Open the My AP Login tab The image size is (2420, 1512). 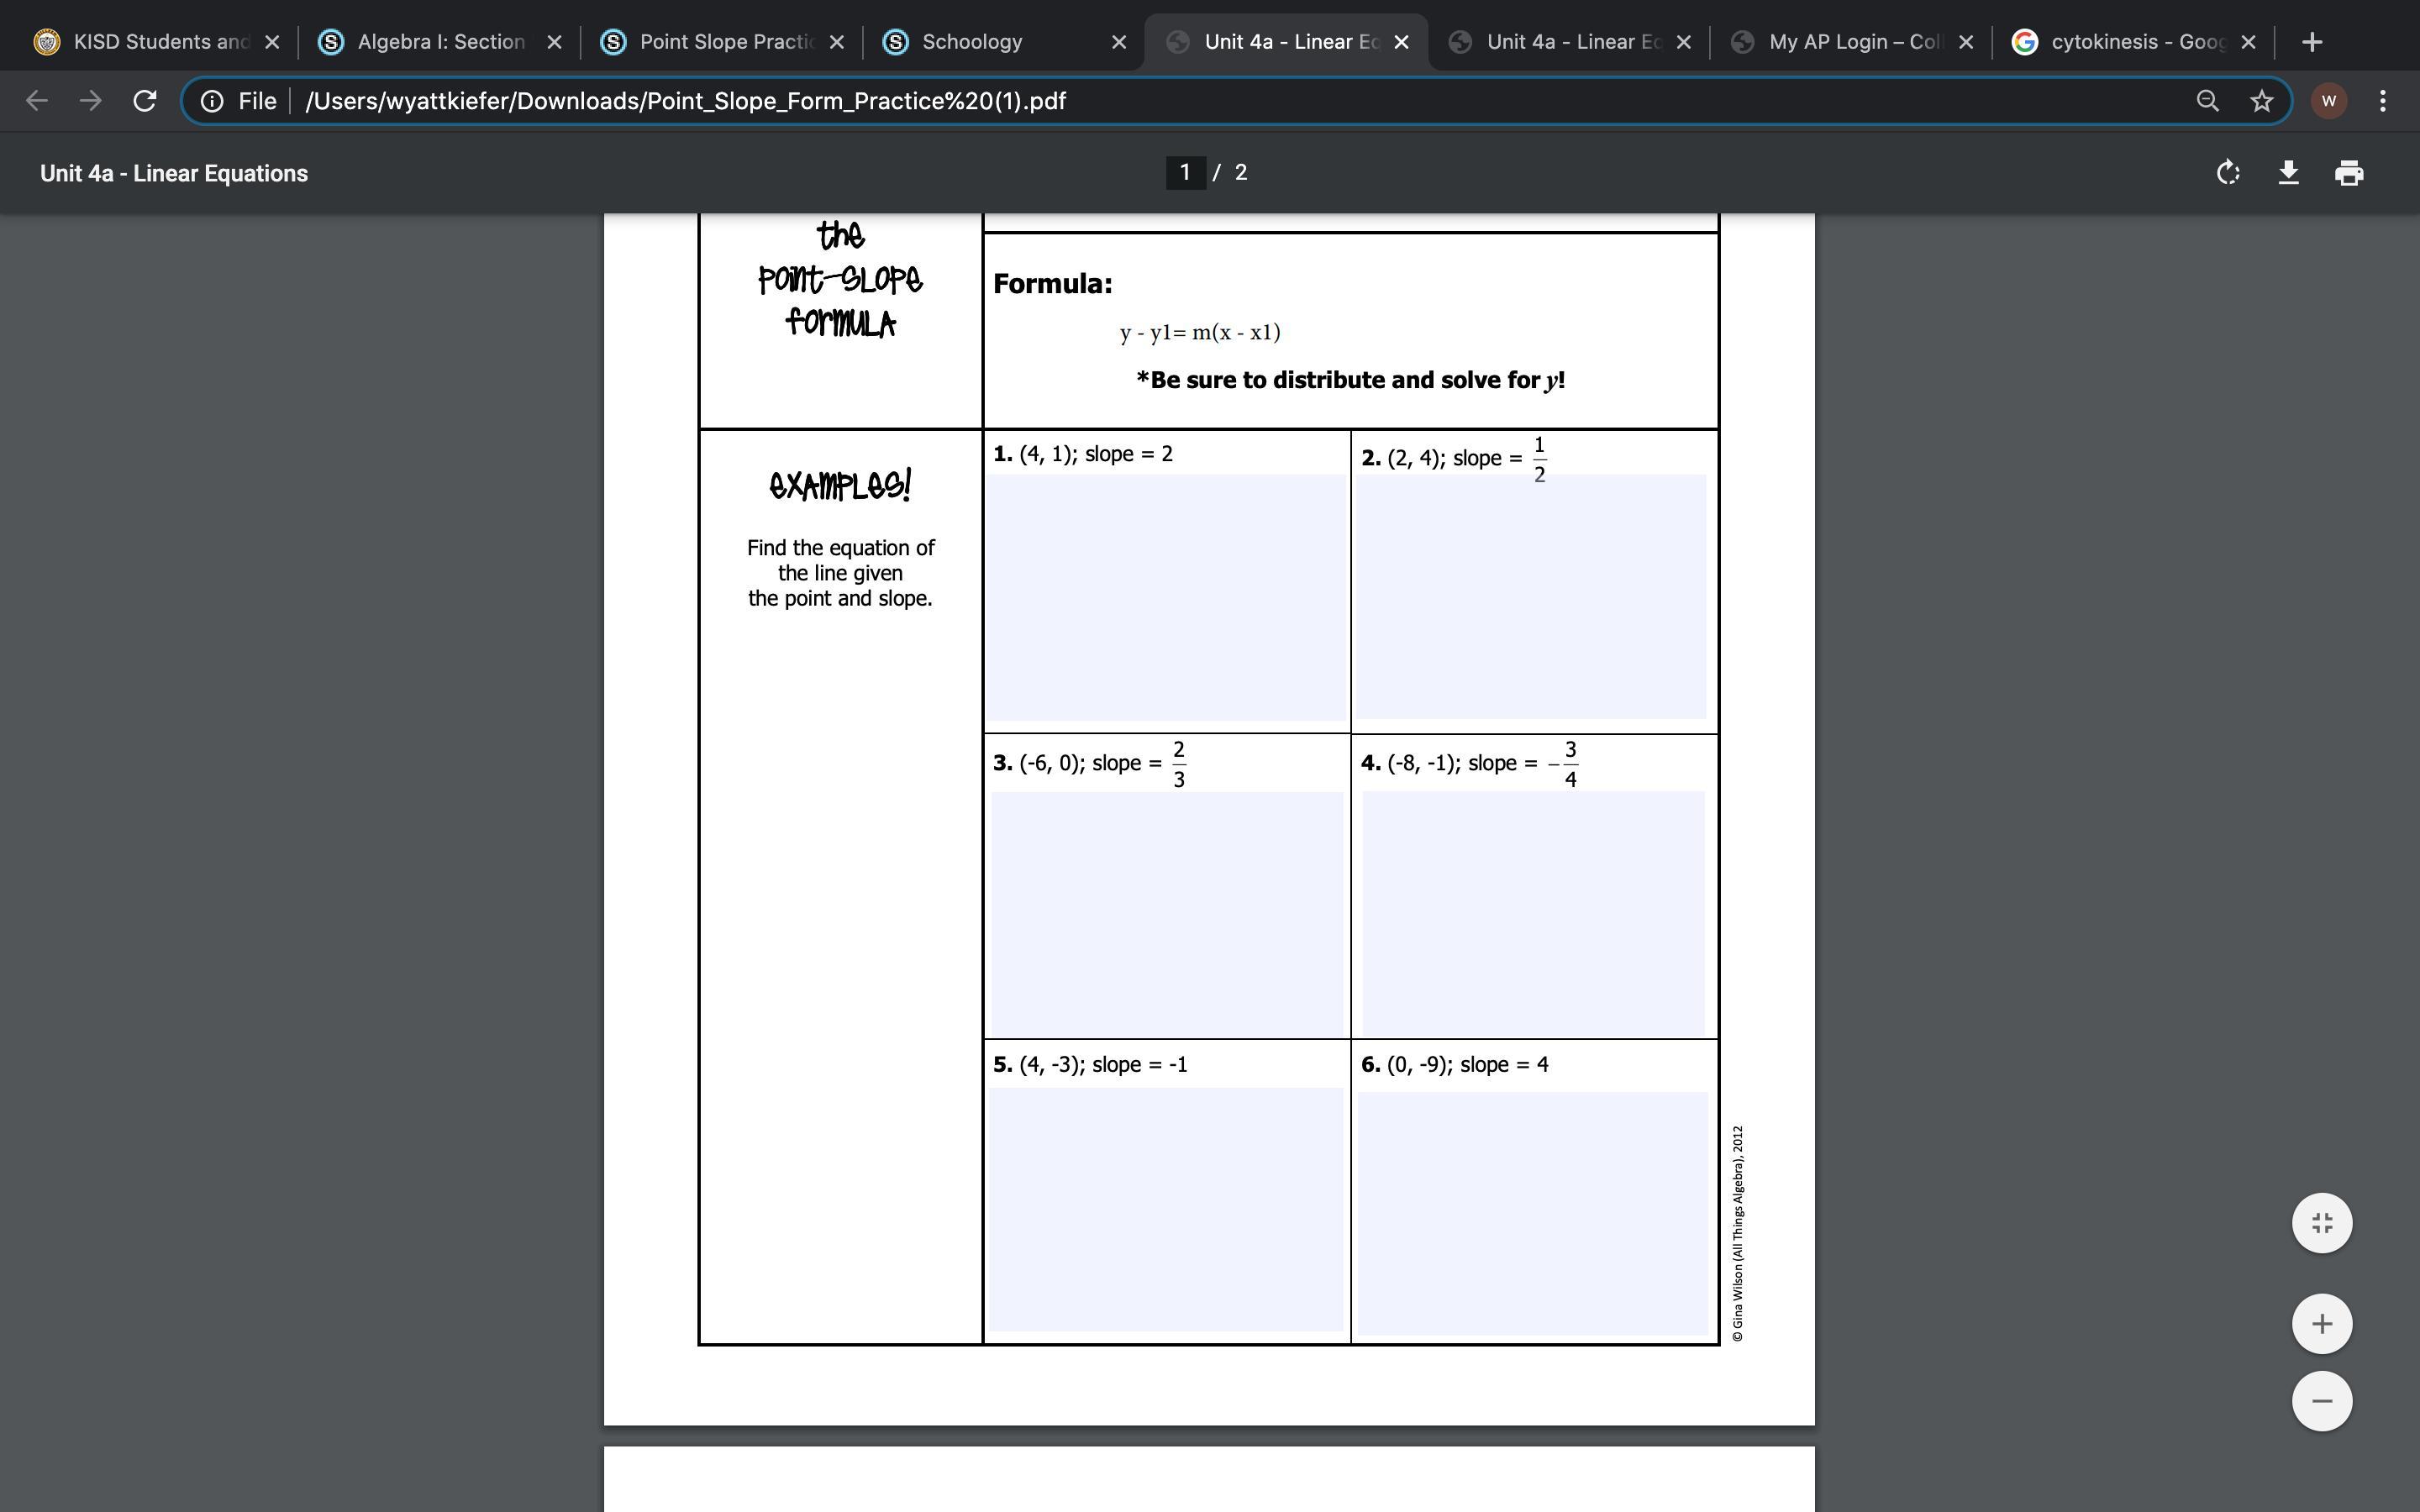coord(1855,42)
